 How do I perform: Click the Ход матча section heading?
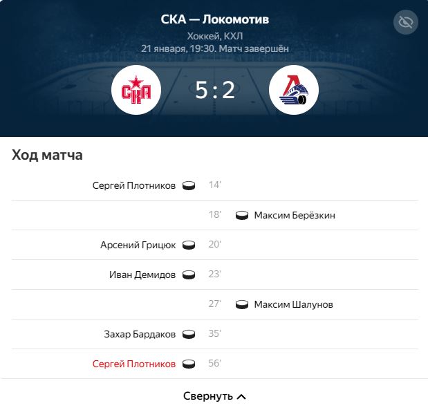pyautogui.click(x=47, y=155)
